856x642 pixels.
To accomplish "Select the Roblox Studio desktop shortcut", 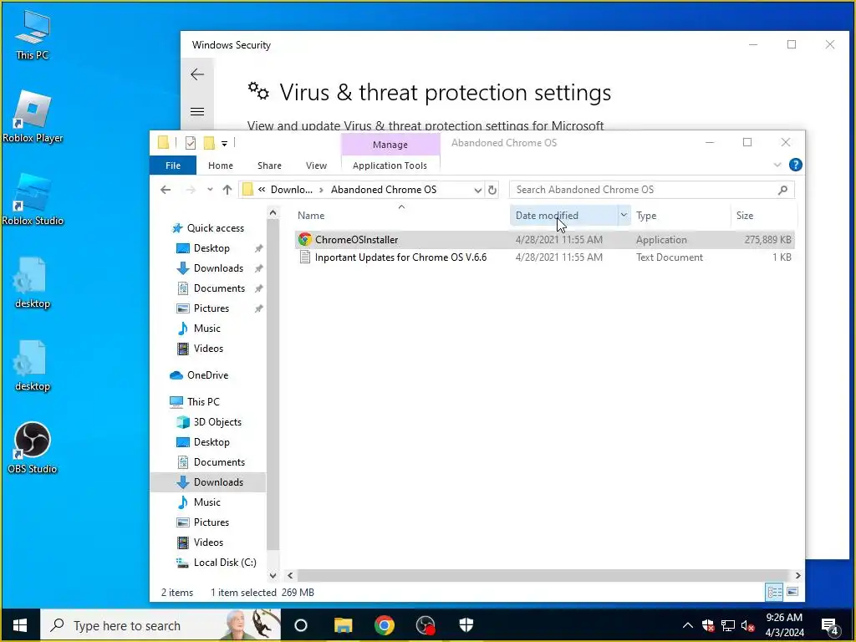I will click(x=33, y=199).
